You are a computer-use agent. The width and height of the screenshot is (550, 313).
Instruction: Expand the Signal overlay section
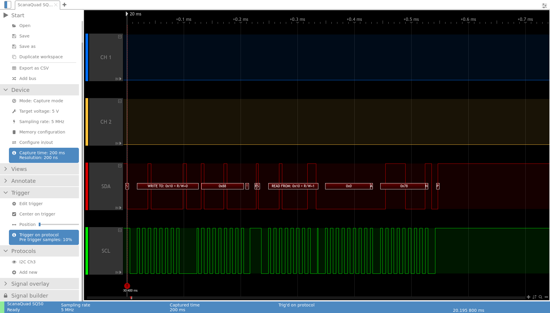(x=39, y=284)
